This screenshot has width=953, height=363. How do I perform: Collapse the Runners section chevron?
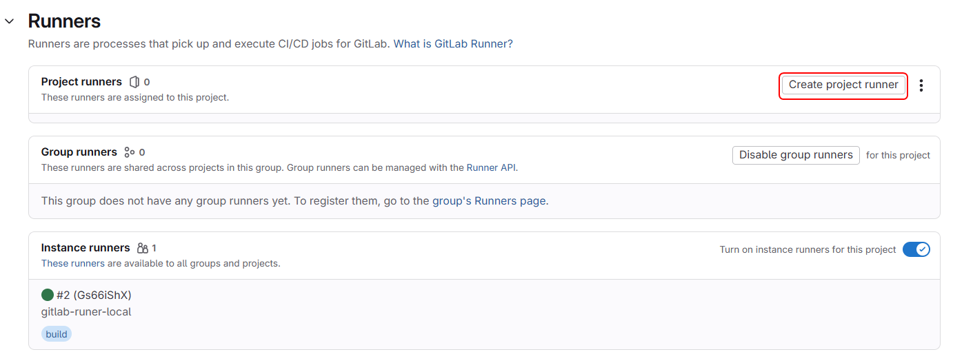(10, 21)
